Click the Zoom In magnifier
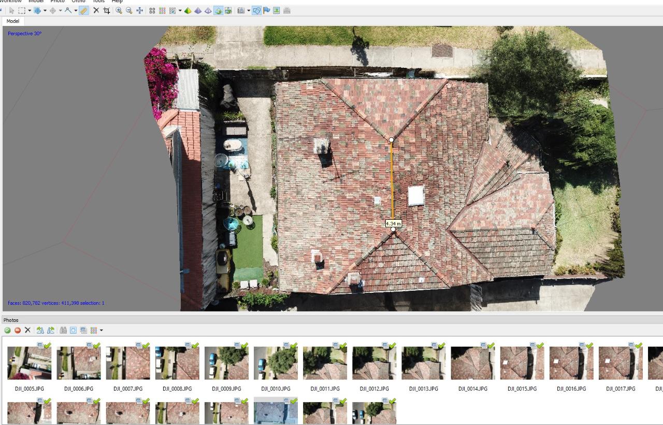 pos(119,10)
